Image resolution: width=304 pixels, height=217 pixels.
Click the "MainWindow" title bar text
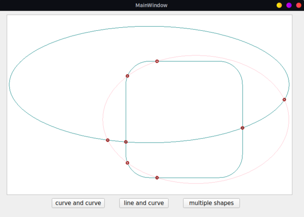click(151, 5)
